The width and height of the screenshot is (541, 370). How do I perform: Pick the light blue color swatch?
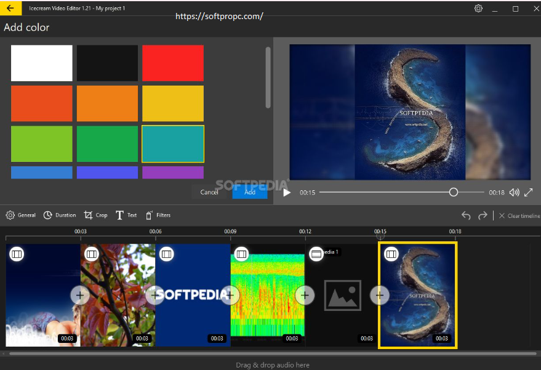(42, 172)
